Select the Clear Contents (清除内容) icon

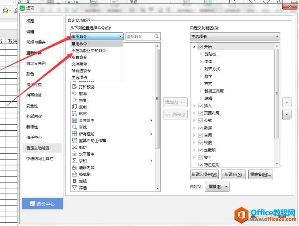click(74, 167)
